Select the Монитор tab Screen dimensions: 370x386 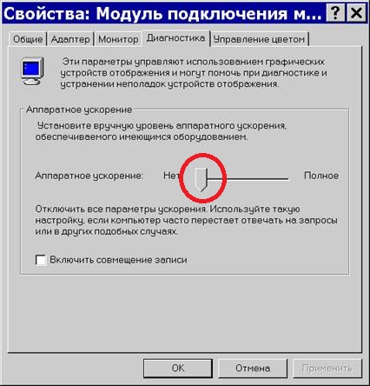point(118,39)
